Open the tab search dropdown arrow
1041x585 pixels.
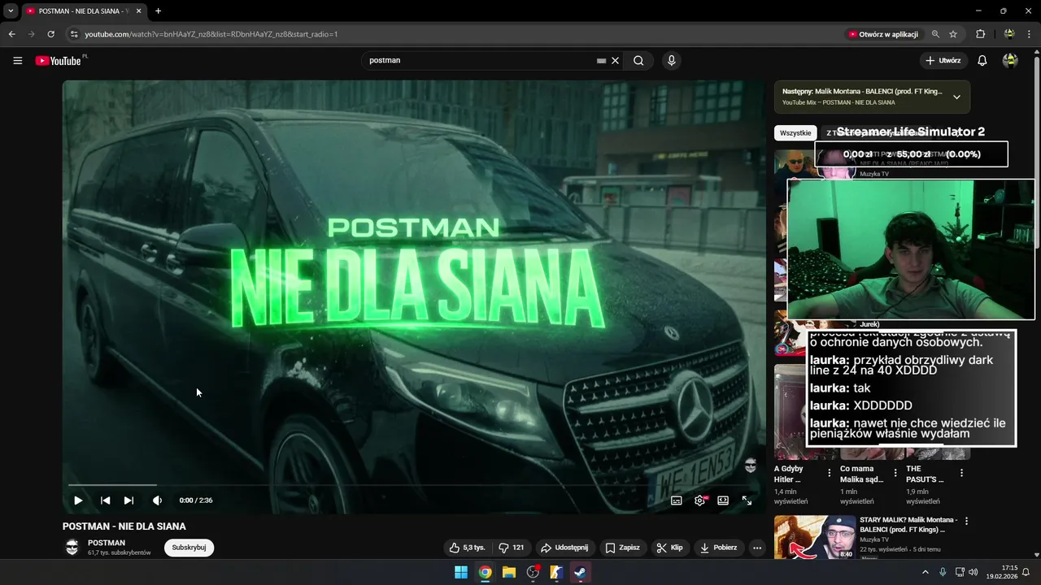pos(11,11)
